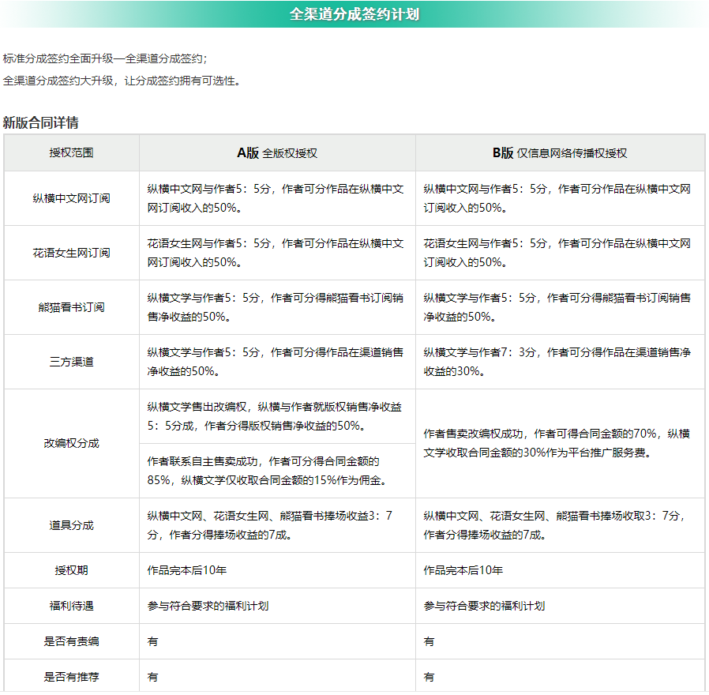Click B版 cell for 花语女生网订阅

560,254
